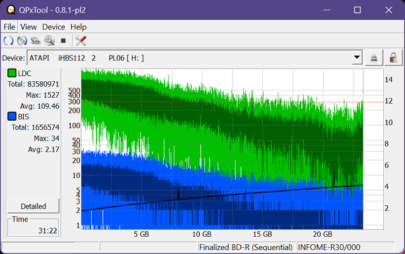Click the blue BIS color swatch
This screenshot has height=254, width=405.
12,116
